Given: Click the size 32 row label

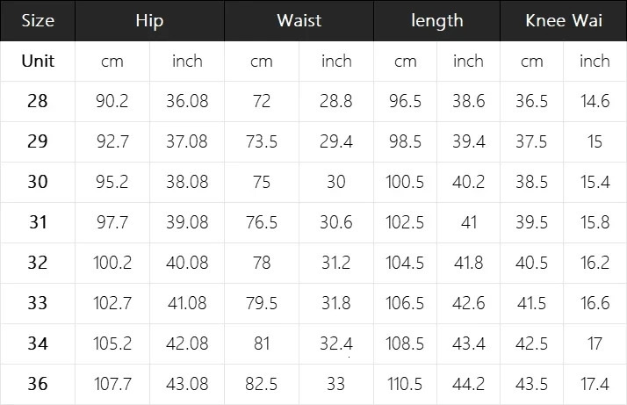Looking at the screenshot, I should tap(38, 263).
